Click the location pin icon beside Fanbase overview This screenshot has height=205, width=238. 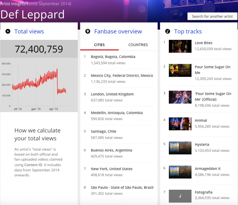click(x=88, y=32)
